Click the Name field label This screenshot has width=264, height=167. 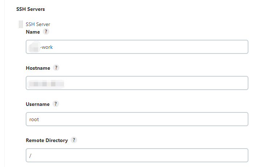(x=33, y=32)
